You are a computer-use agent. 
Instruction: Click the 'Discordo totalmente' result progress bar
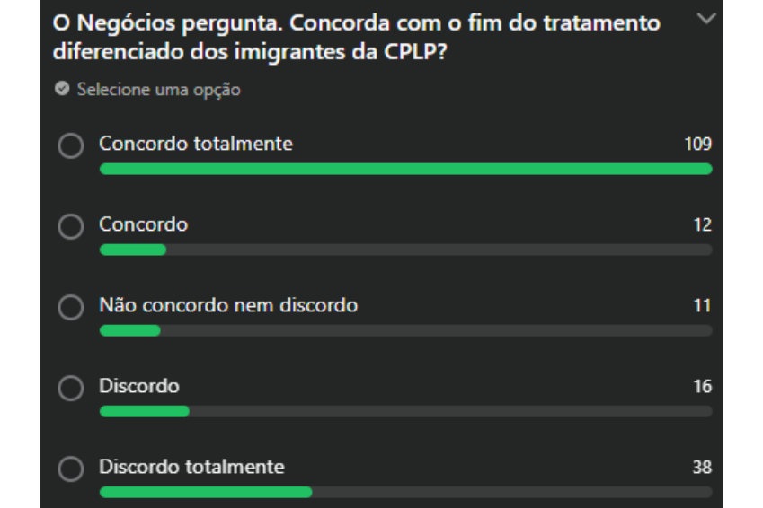405,492
